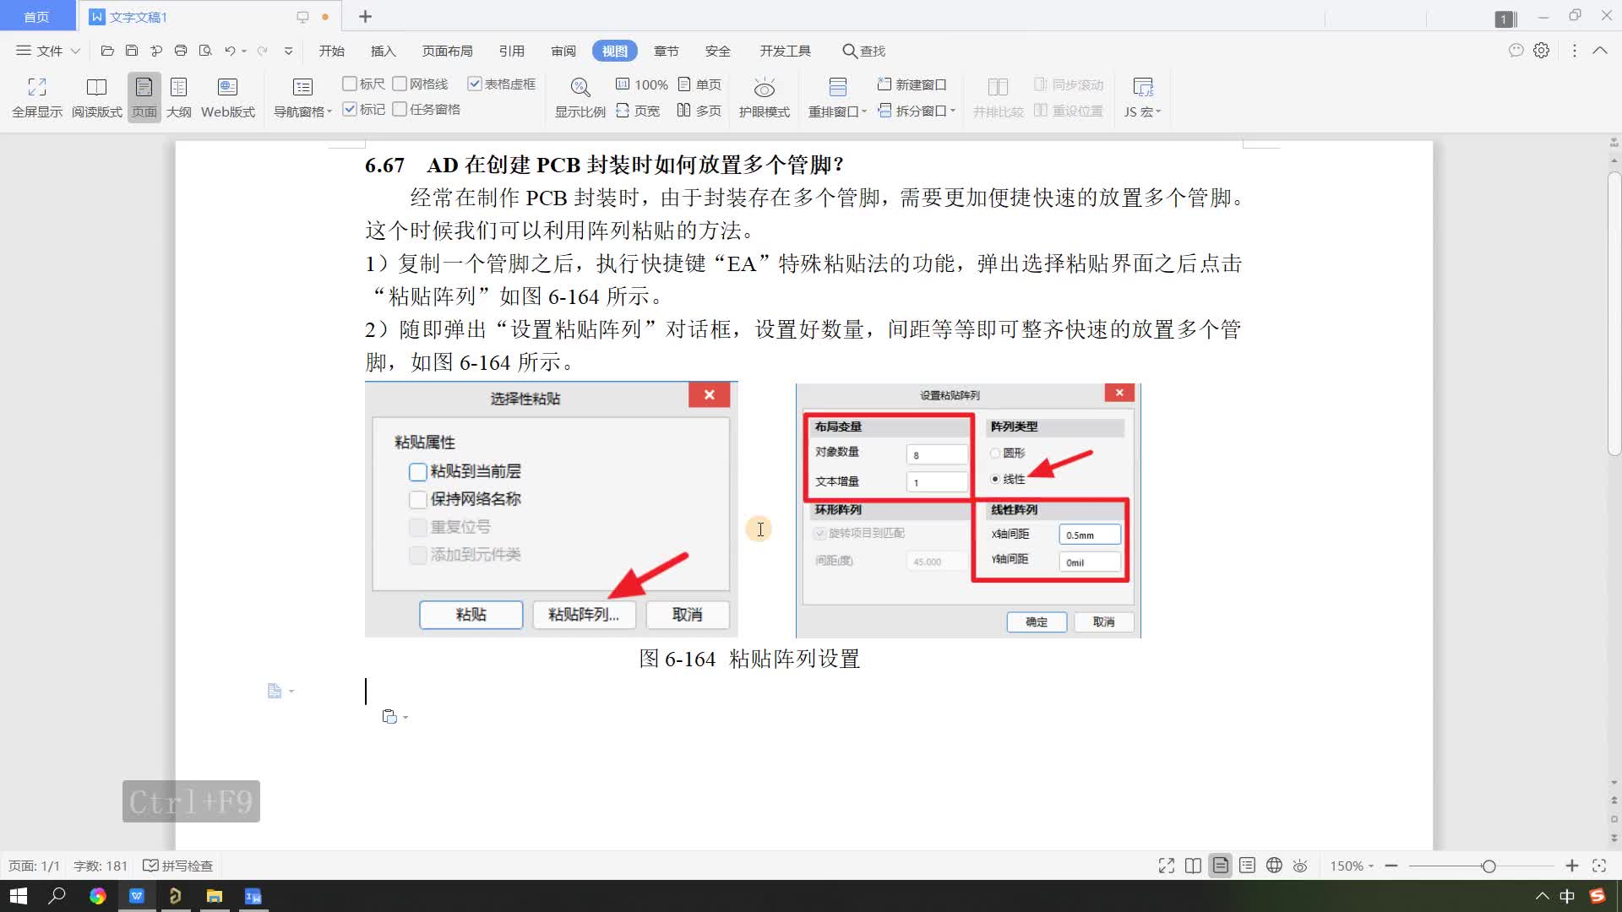This screenshot has height=912, width=1622.
Task: Click the vertical scrollbar thumb
Action: pyautogui.click(x=1614, y=314)
